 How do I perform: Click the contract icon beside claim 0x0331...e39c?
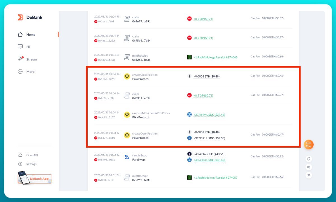[x=127, y=96]
